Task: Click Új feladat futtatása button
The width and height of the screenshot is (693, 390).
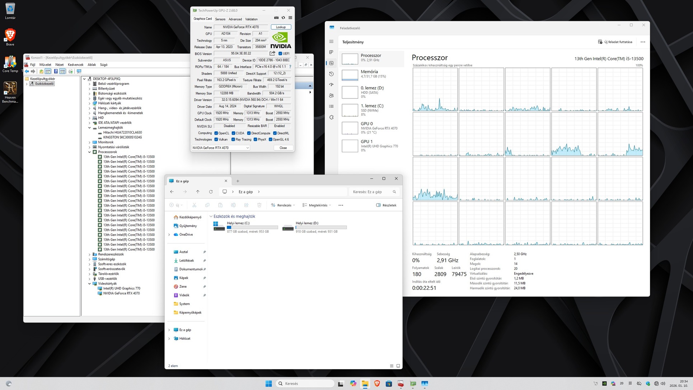Action: (x=615, y=42)
